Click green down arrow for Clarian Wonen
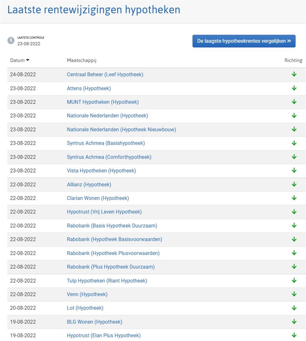The width and height of the screenshot is (306, 341). coord(294,198)
